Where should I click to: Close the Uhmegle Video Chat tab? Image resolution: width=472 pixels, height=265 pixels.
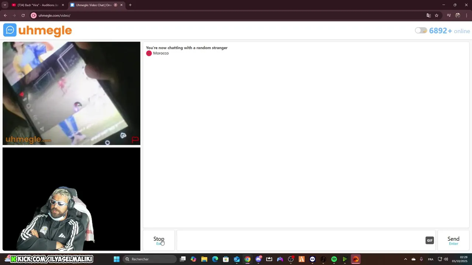pyautogui.click(x=121, y=5)
